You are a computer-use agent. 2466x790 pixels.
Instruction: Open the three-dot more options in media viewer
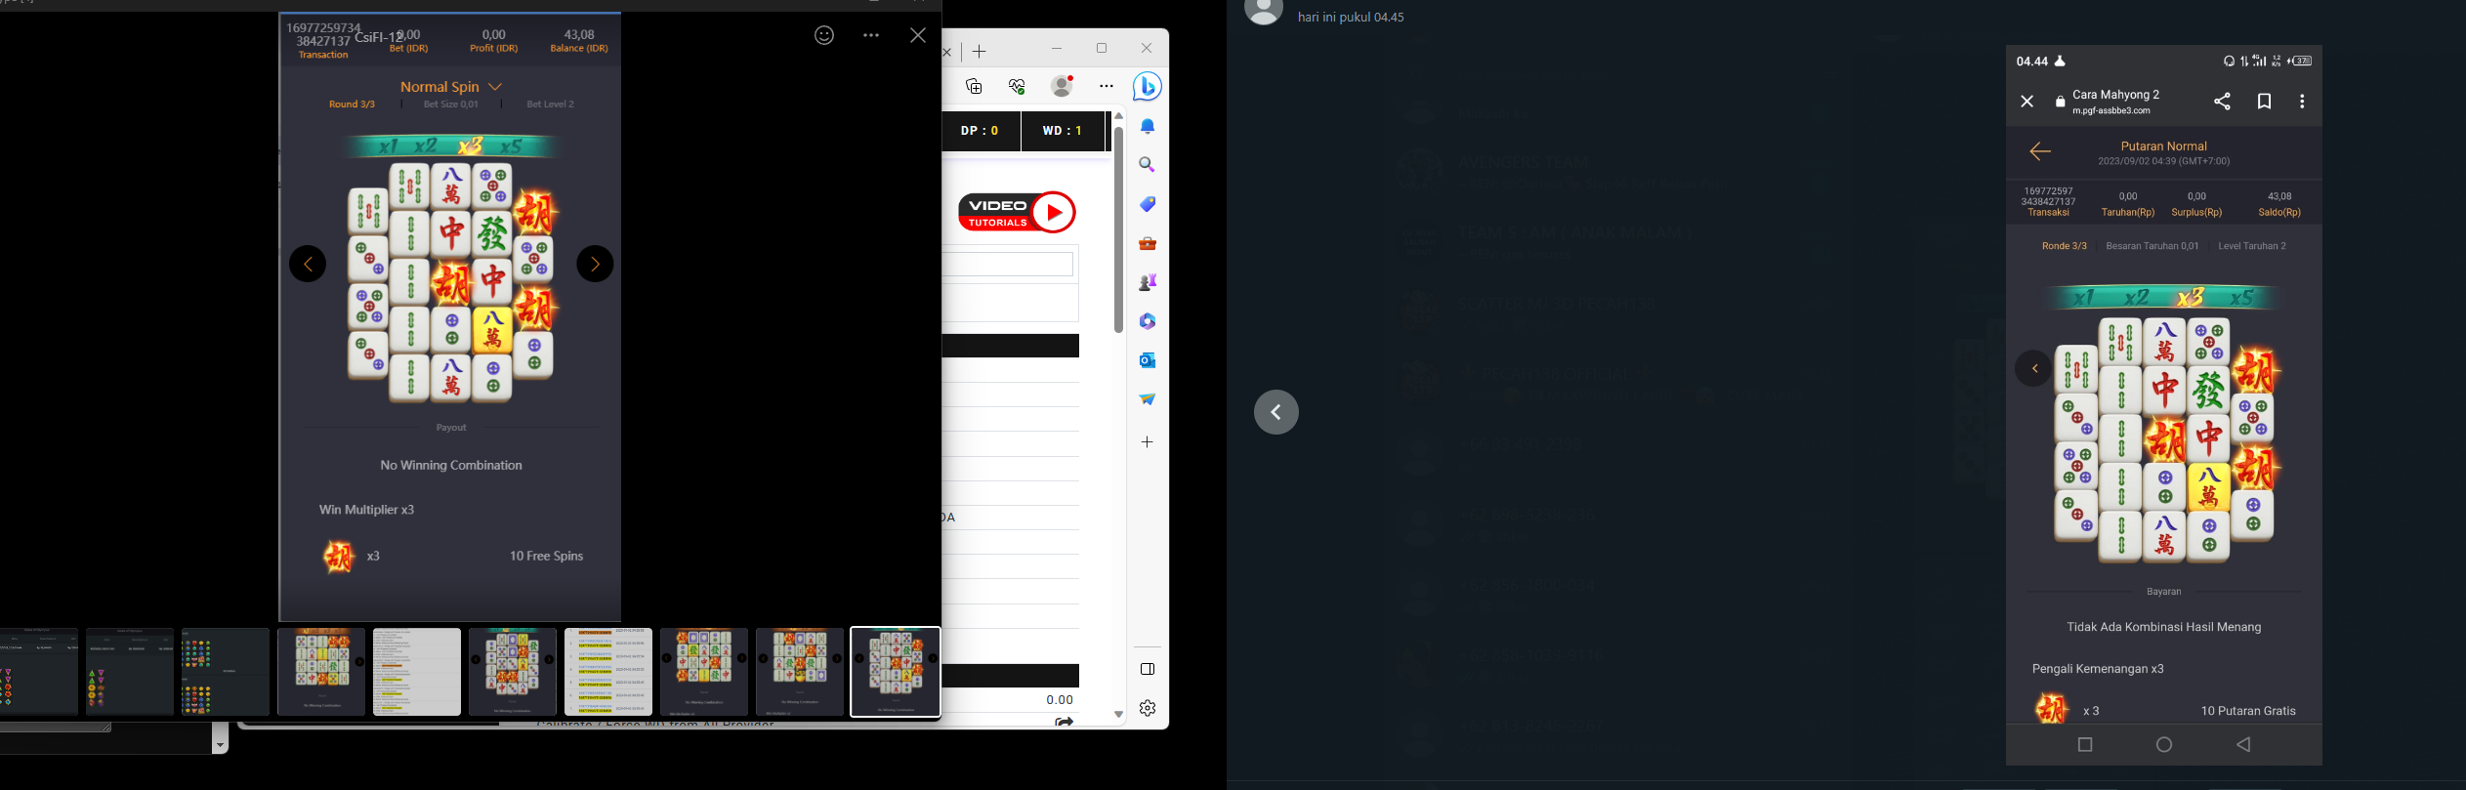click(871, 36)
